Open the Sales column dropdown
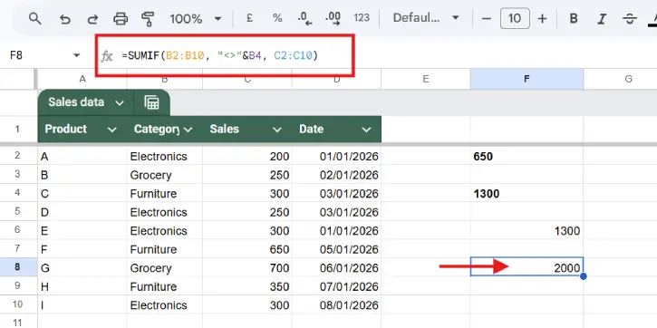Image resolution: width=657 pixels, height=328 pixels. 277,130
